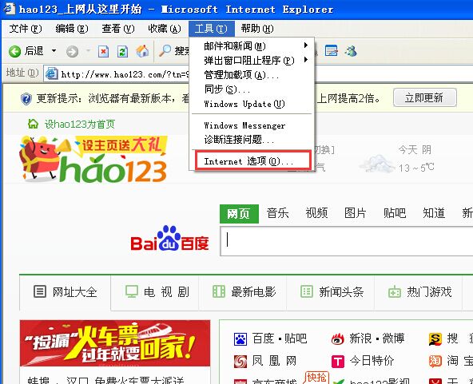This screenshot has width=473, height=384.
Task: Click the 立即更新 button
Action: (425, 97)
